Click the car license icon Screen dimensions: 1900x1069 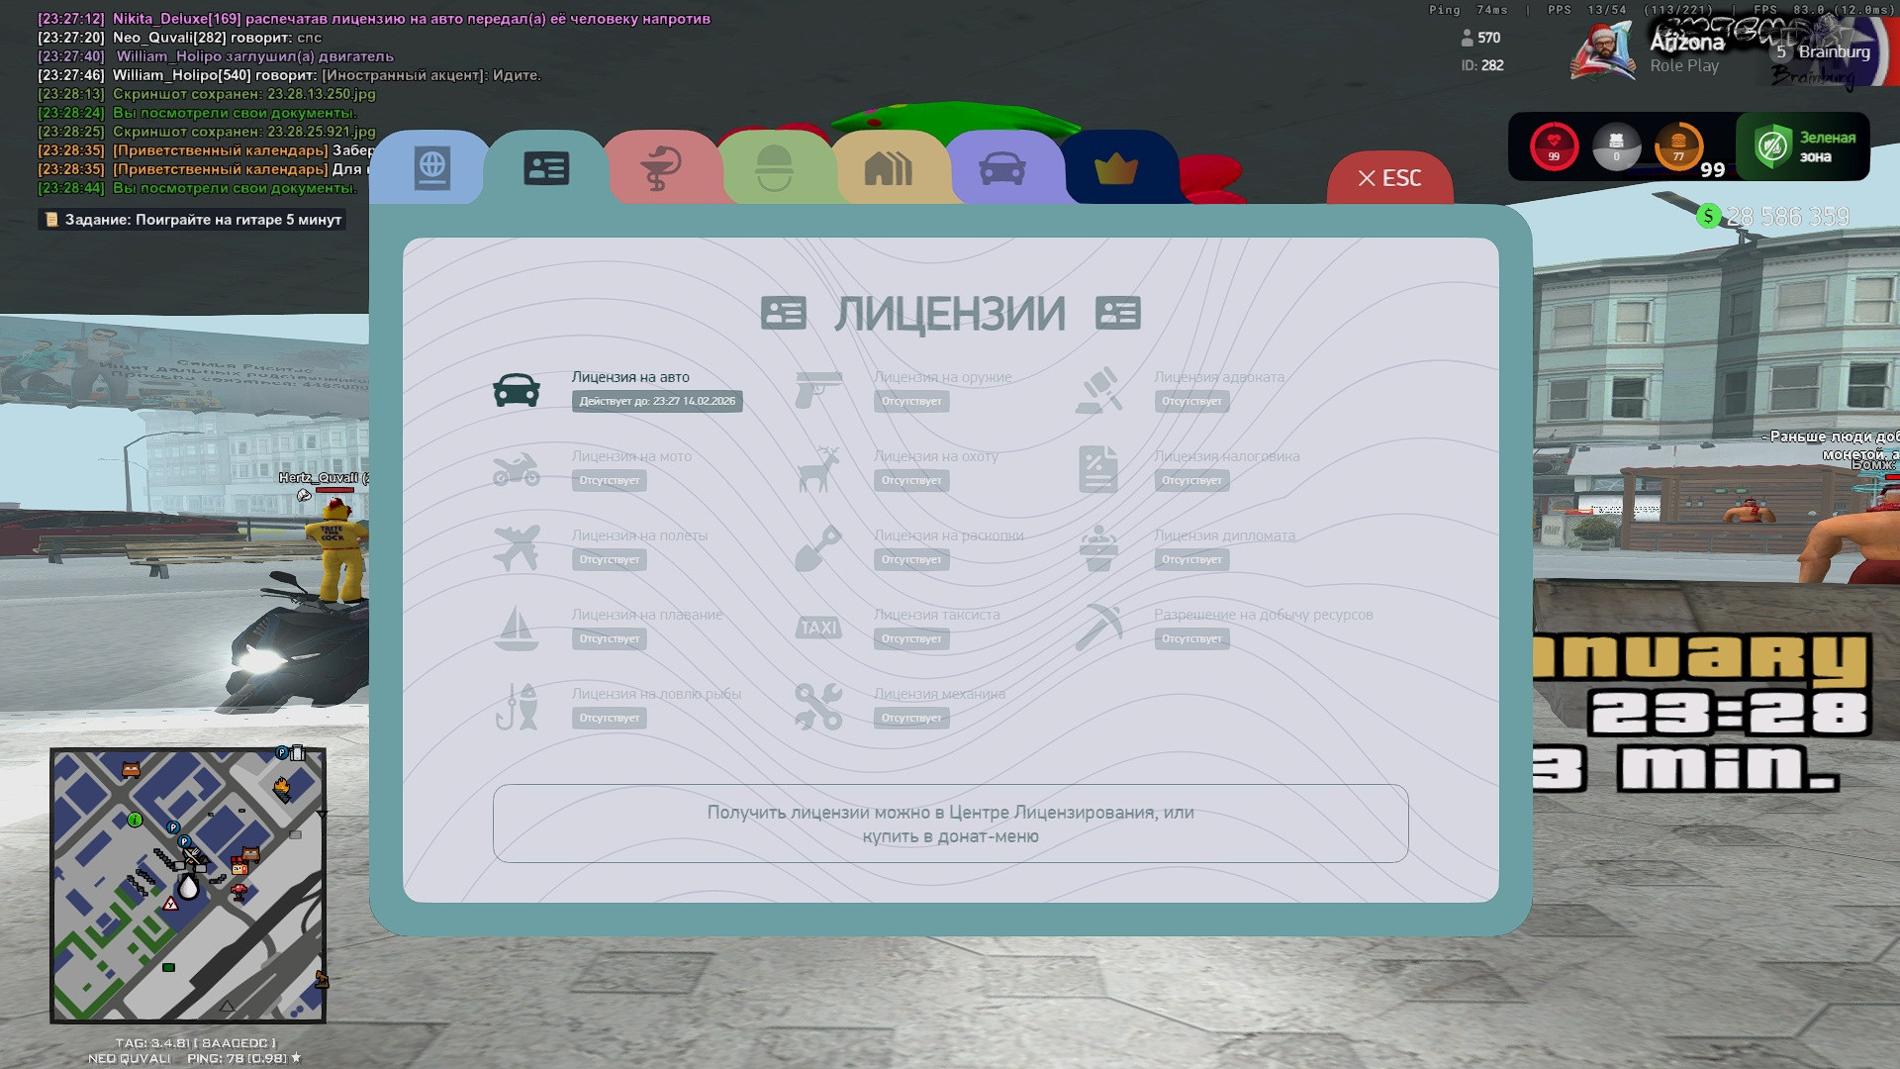tap(517, 390)
